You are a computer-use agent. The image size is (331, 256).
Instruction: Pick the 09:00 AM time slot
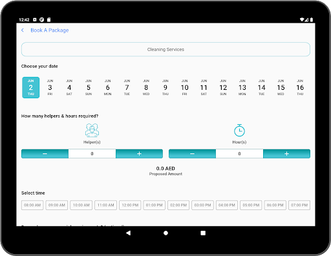click(x=57, y=205)
